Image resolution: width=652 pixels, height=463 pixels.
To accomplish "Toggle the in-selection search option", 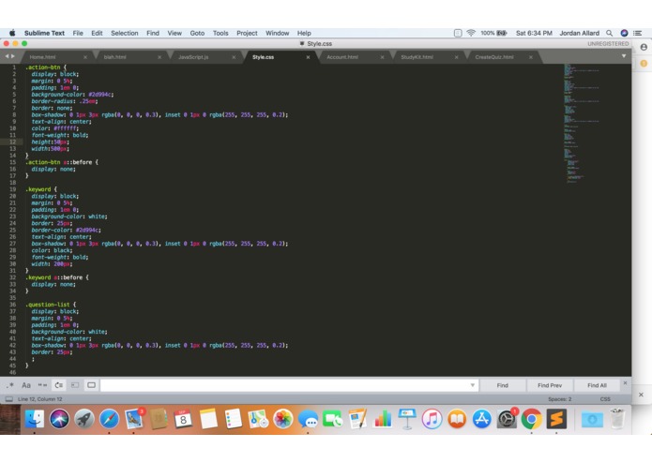I will [75, 385].
